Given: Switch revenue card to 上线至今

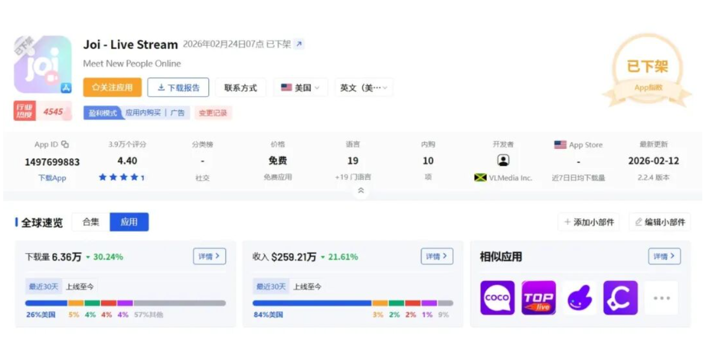Looking at the screenshot, I should (307, 287).
